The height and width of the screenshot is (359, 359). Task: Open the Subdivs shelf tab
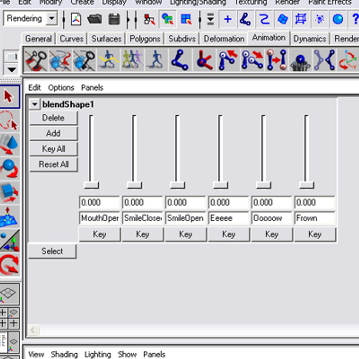click(x=182, y=39)
